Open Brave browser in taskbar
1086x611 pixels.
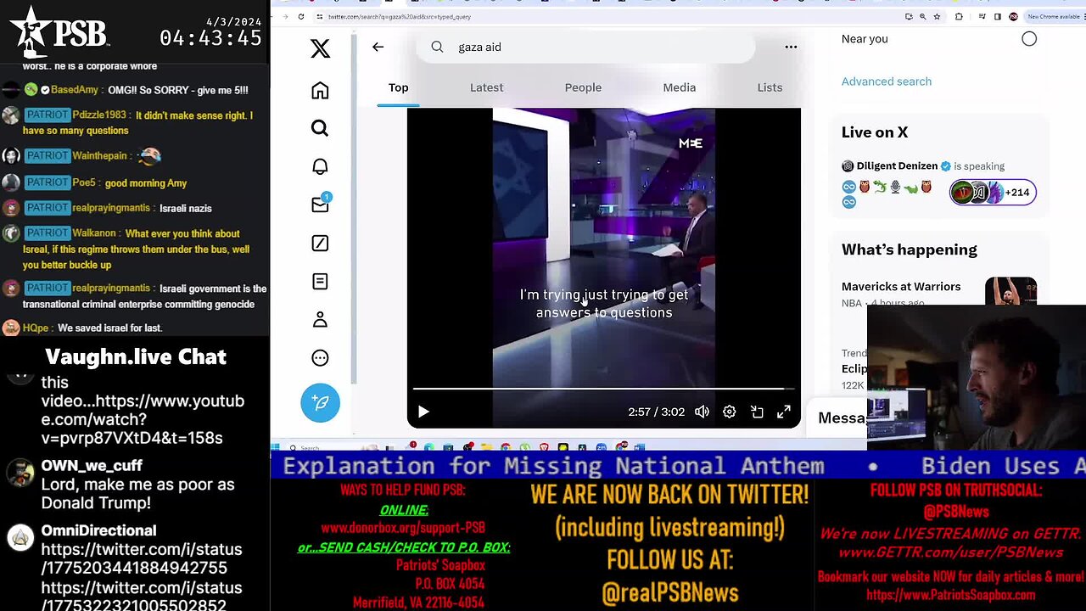tap(544, 447)
